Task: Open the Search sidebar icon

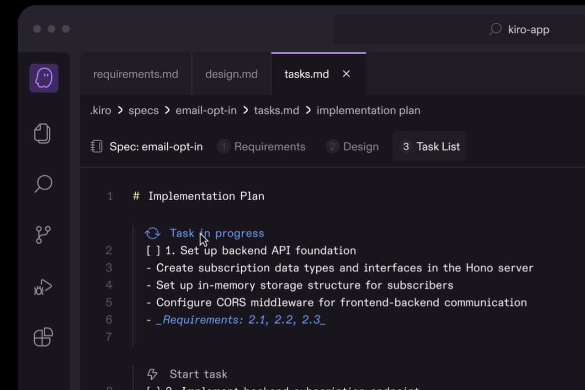Action: (x=43, y=184)
